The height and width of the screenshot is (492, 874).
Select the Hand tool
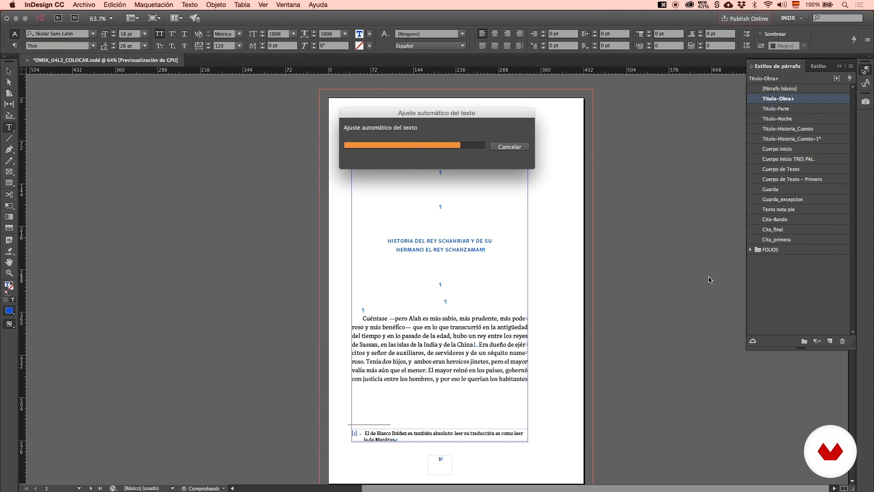point(9,262)
